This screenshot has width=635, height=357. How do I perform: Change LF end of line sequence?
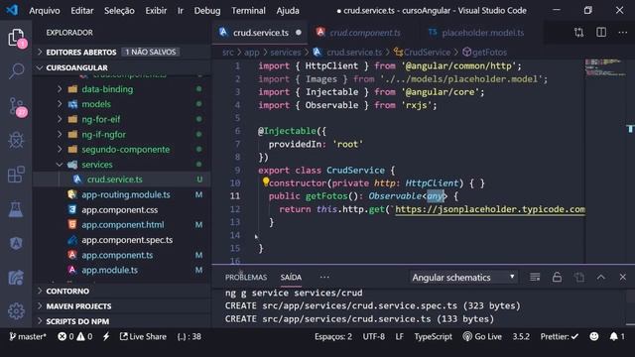pyautogui.click(x=399, y=337)
